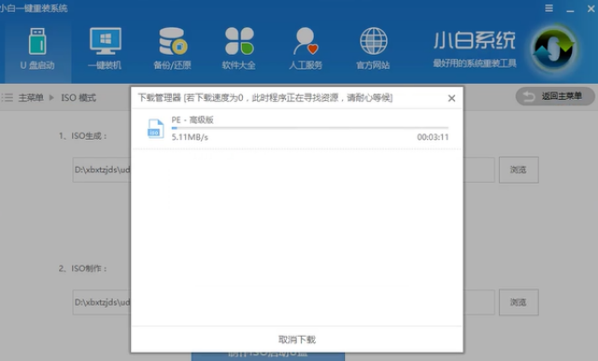Open 软件大全 section
The height and width of the screenshot is (361, 598).
coord(239,49)
